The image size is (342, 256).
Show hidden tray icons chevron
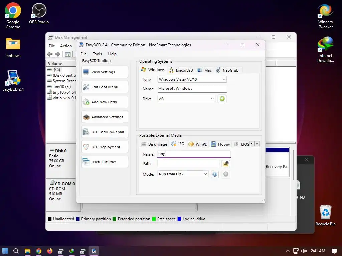[288, 251]
